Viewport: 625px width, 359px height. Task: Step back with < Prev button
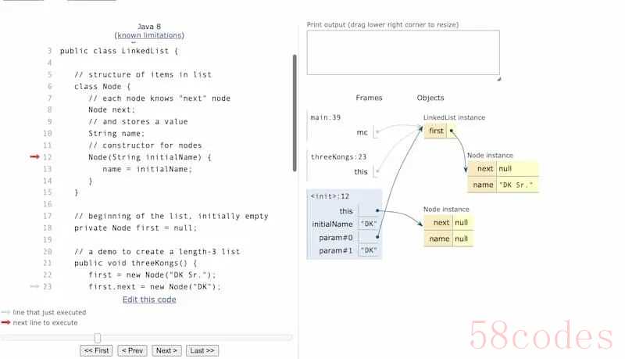[x=132, y=350]
